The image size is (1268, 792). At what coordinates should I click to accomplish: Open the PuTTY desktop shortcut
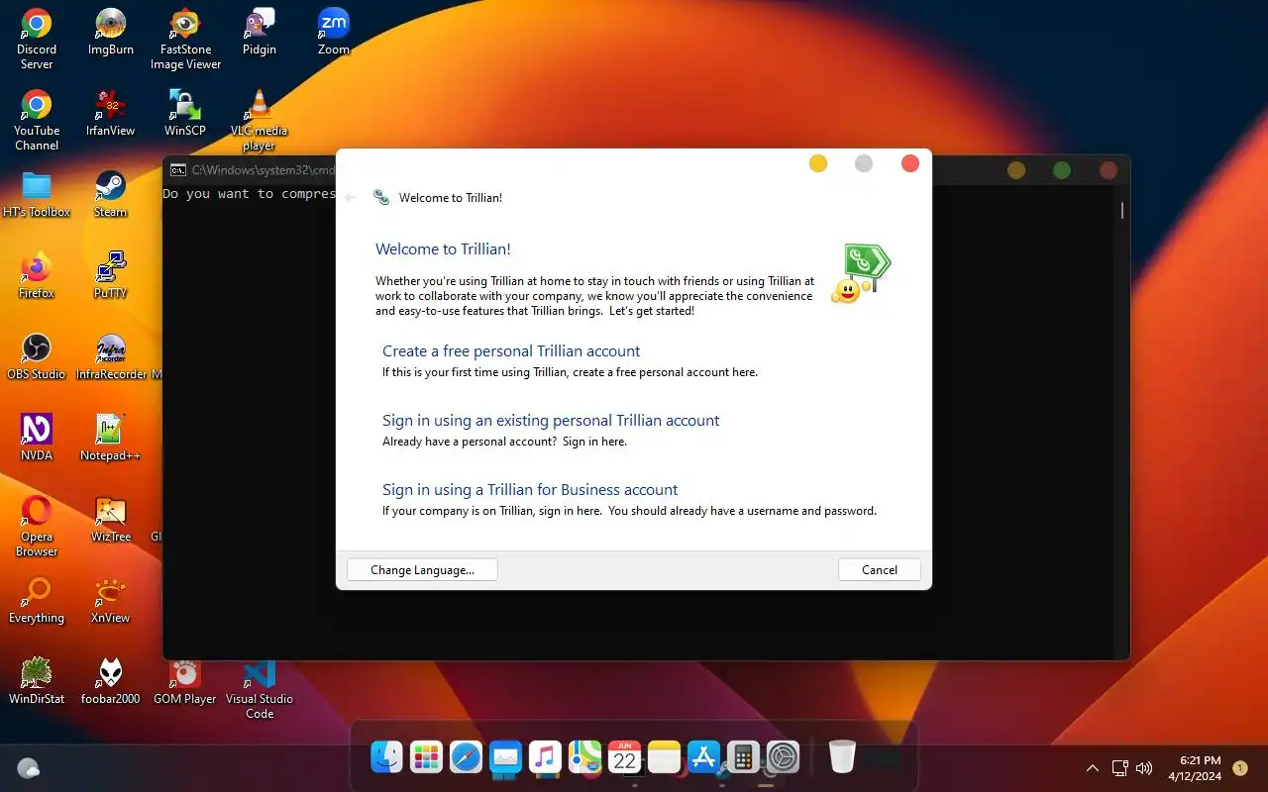pyautogui.click(x=110, y=276)
